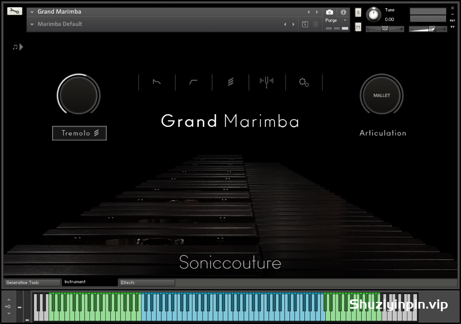Delete snapshot with the trash icon
The height and width of the screenshot is (324, 461).
click(x=316, y=25)
